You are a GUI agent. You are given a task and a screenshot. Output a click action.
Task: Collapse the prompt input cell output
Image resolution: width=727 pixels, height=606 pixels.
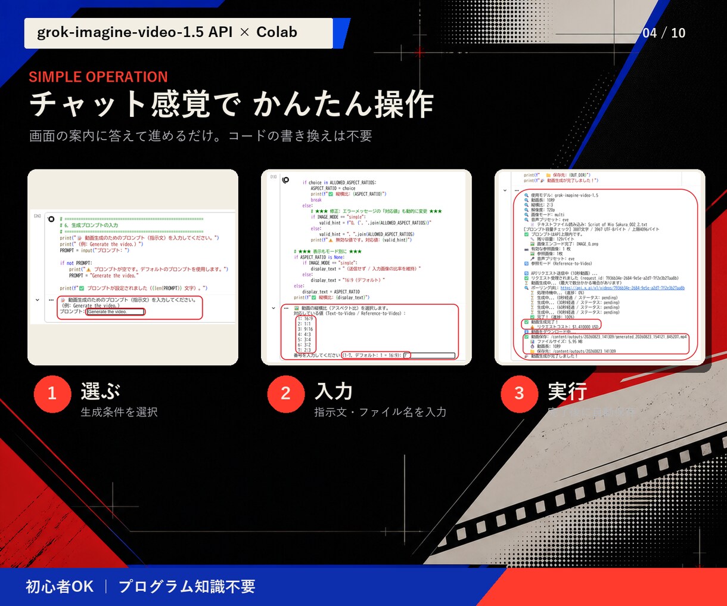tap(38, 300)
